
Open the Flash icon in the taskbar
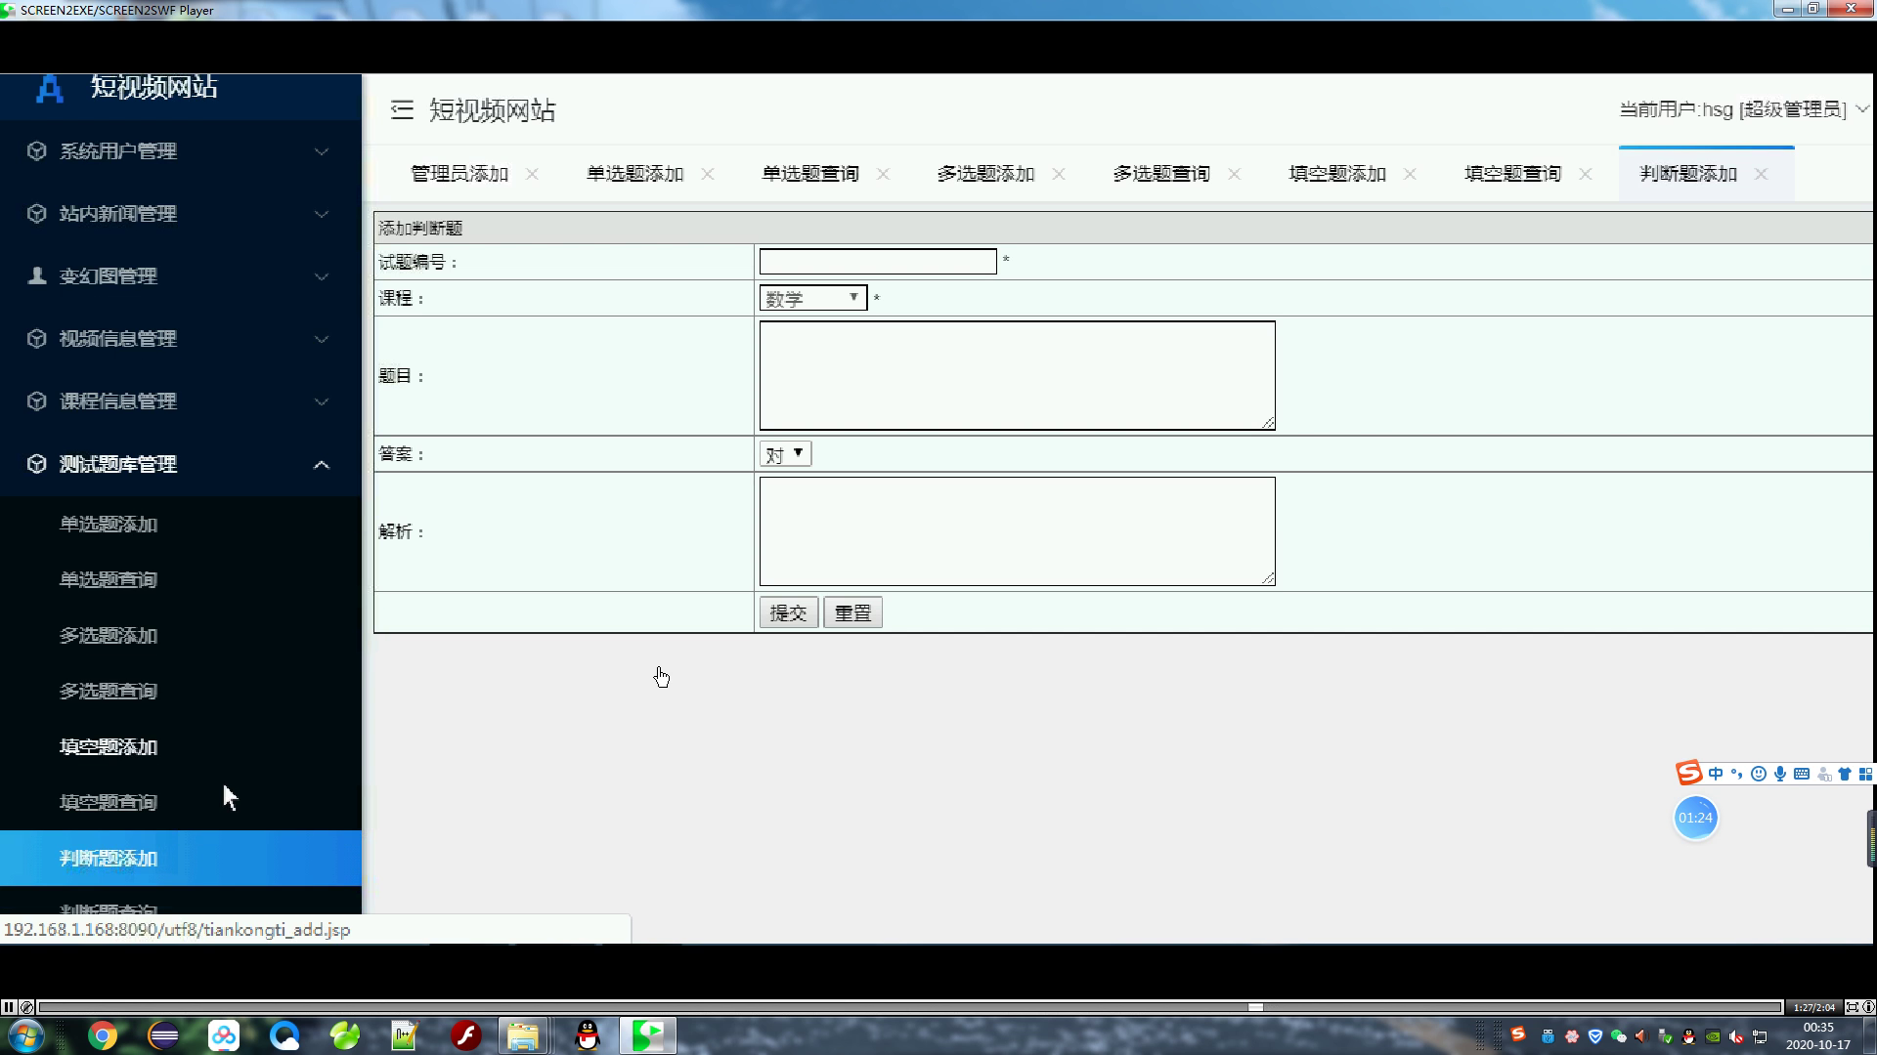point(466,1035)
